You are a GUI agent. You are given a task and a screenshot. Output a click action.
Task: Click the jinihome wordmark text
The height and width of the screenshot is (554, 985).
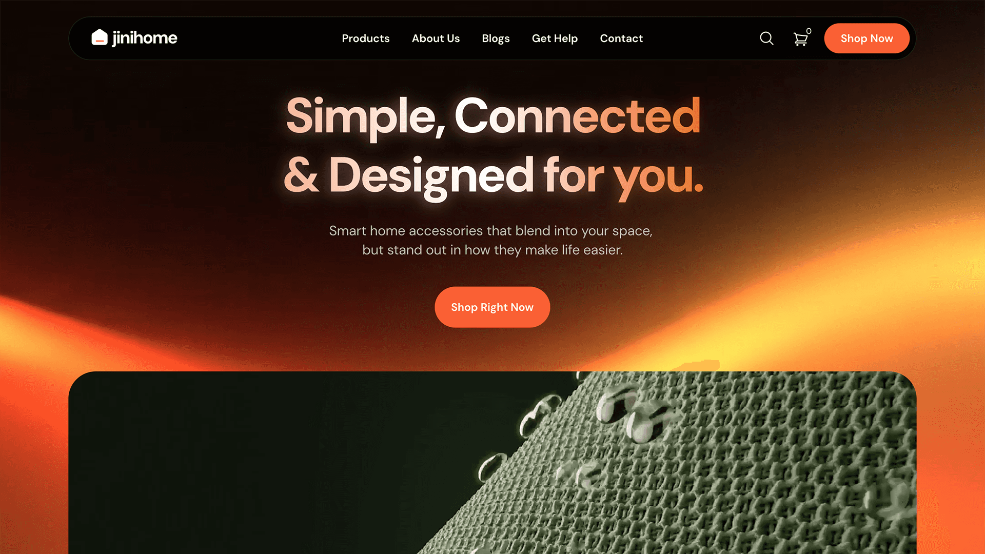[145, 38]
